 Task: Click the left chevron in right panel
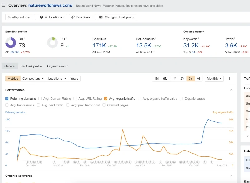pyautogui.click(x=248, y=136)
